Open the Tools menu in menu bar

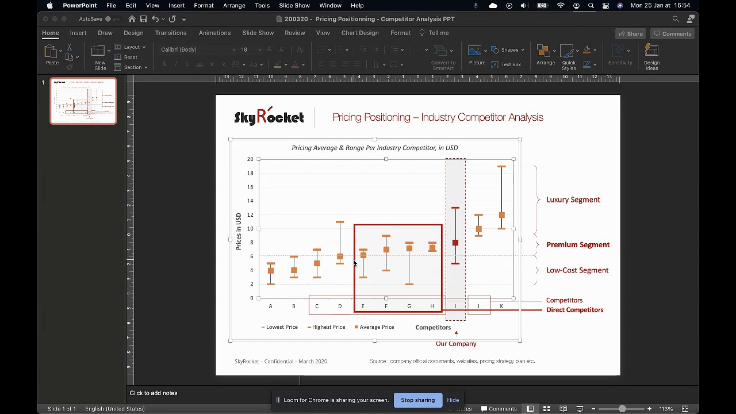(x=262, y=5)
